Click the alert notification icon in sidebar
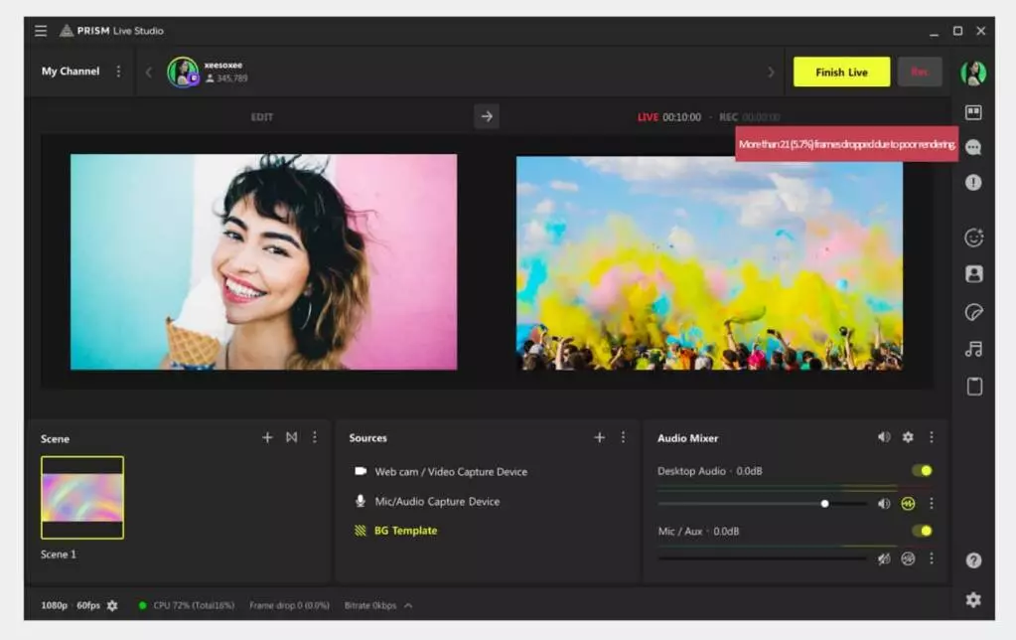Screen dimensions: 1016x640 (973, 183)
